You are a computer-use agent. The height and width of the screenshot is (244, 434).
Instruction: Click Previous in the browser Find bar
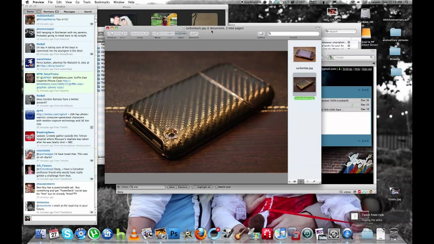[182, 187]
